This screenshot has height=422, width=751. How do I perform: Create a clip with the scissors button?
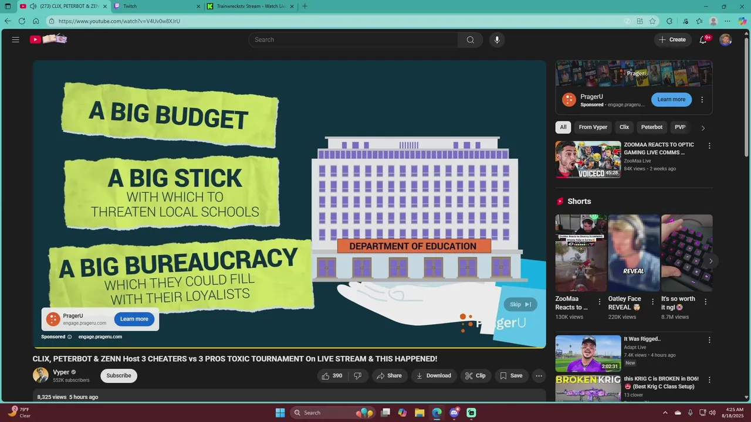(x=476, y=376)
